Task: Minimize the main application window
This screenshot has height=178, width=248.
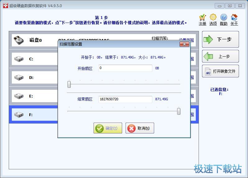Action: click(x=219, y=6)
